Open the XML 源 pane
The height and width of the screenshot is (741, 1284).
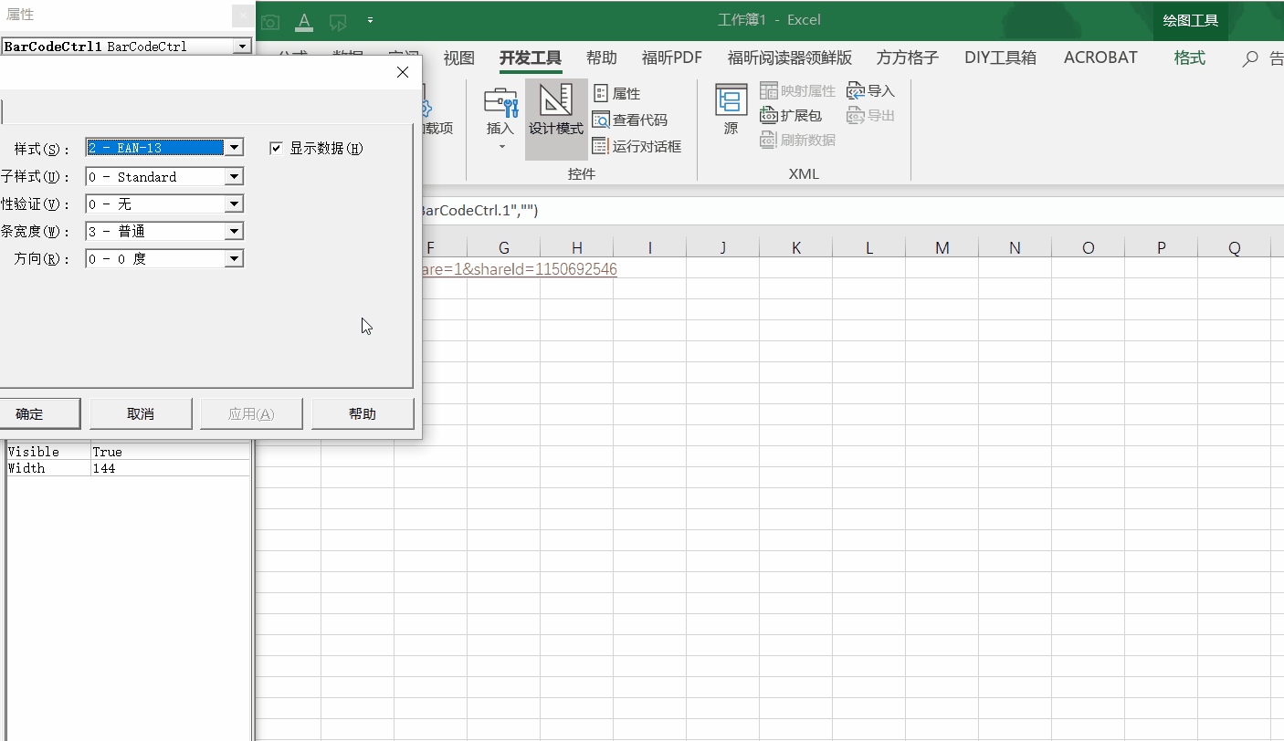click(x=731, y=110)
